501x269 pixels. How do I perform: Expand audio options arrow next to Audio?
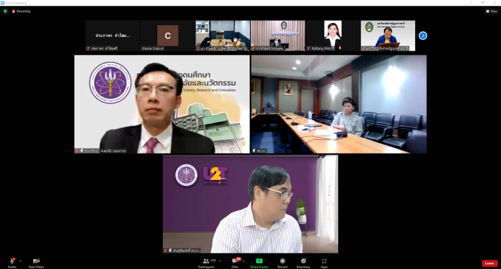pyautogui.click(x=20, y=261)
